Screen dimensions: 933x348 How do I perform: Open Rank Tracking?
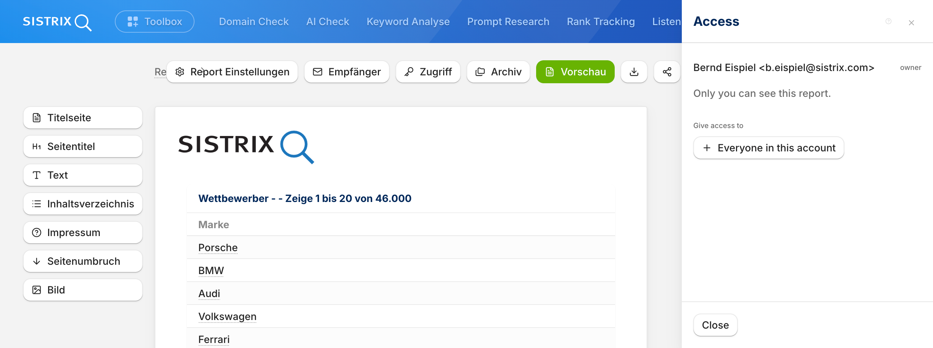click(x=600, y=22)
